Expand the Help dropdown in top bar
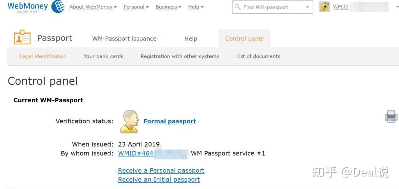399x189 pixels. (x=196, y=7)
